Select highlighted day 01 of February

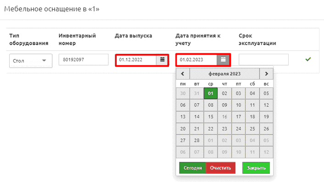[211, 93]
